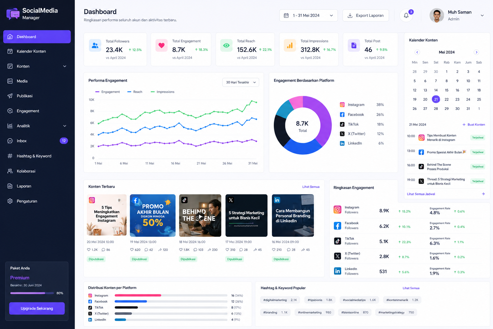Click X (Twitter) icon in platform legend
Screen dimensions: 493x329
342,134
